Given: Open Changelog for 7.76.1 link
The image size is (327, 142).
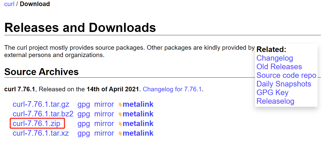Looking at the screenshot, I should tap(172, 89).
